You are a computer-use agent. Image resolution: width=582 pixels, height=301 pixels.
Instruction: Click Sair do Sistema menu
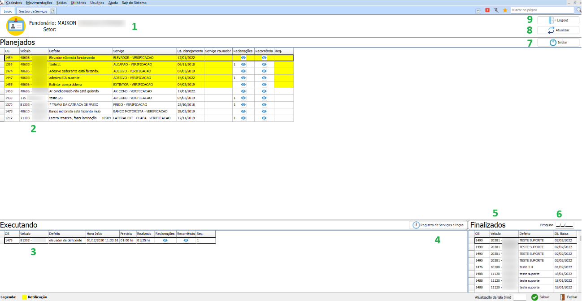[x=134, y=3]
